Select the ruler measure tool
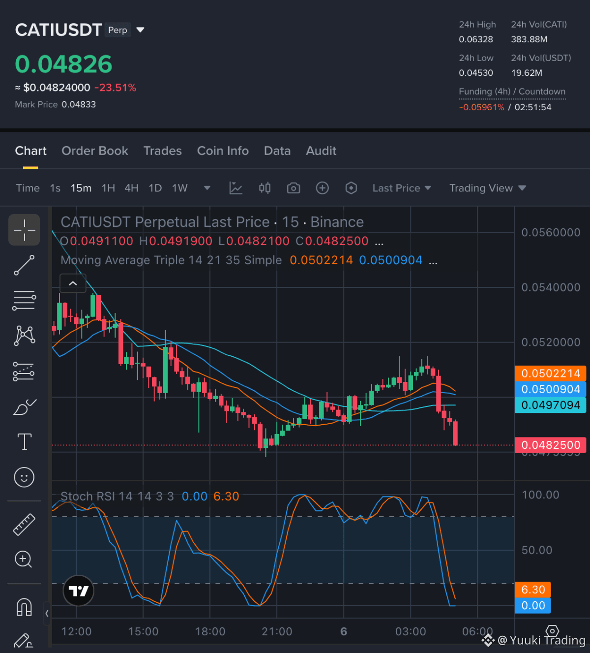This screenshot has width=590, height=653. (24, 525)
